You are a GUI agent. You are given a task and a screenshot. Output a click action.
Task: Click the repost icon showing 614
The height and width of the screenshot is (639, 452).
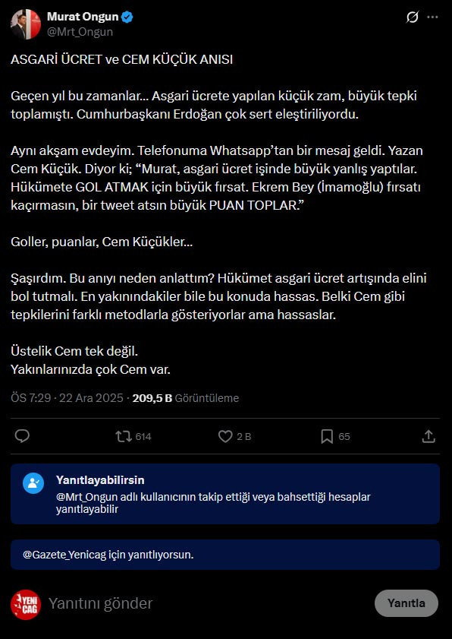[x=123, y=435]
